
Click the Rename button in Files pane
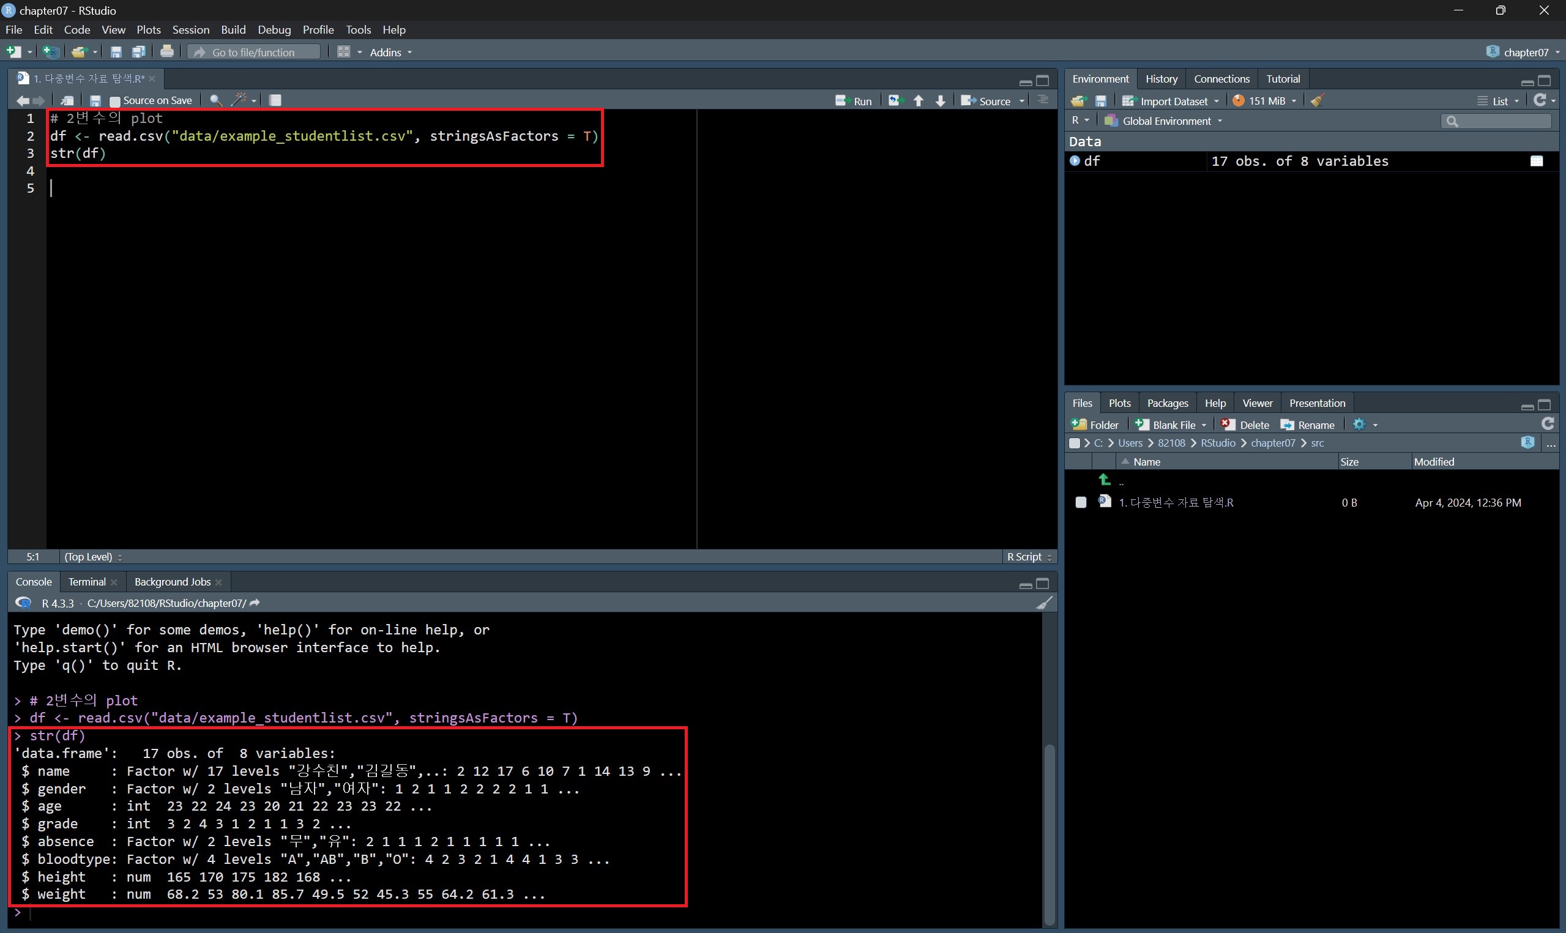point(1308,425)
